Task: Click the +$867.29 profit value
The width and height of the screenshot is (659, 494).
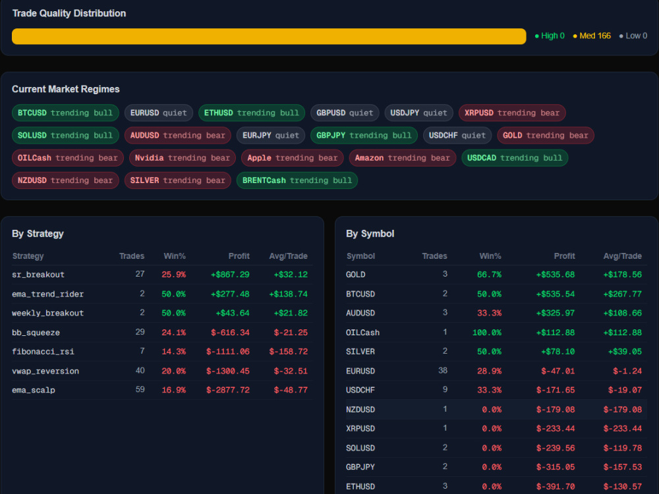Action: (x=230, y=275)
